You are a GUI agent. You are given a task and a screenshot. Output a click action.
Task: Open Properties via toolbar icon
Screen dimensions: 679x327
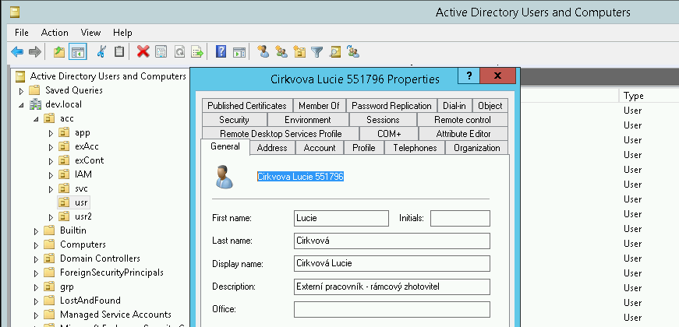tap(161, 52)
